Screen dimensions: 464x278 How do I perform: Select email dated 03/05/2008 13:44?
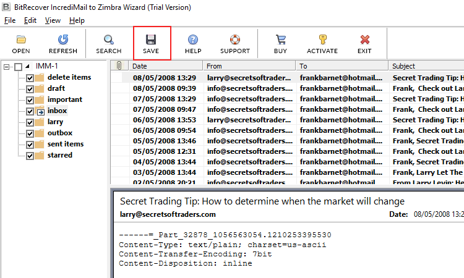(x=287, y=172)
